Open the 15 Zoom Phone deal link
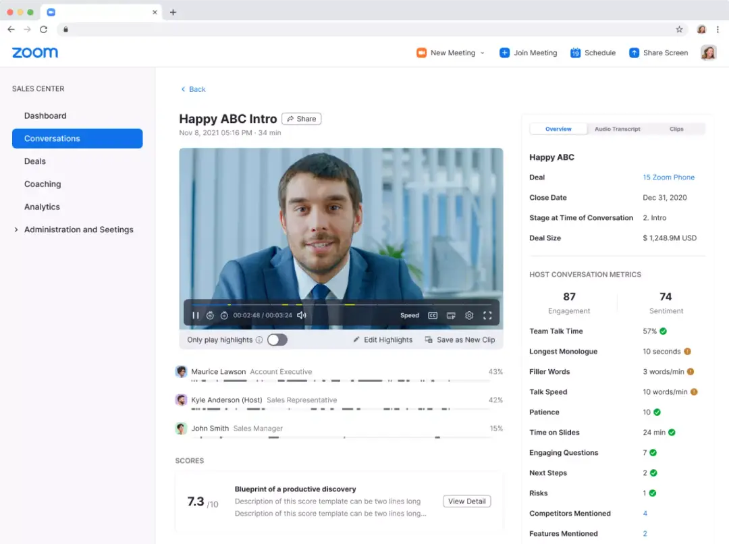Screen dimensions: 729x544 coord(668,177)
